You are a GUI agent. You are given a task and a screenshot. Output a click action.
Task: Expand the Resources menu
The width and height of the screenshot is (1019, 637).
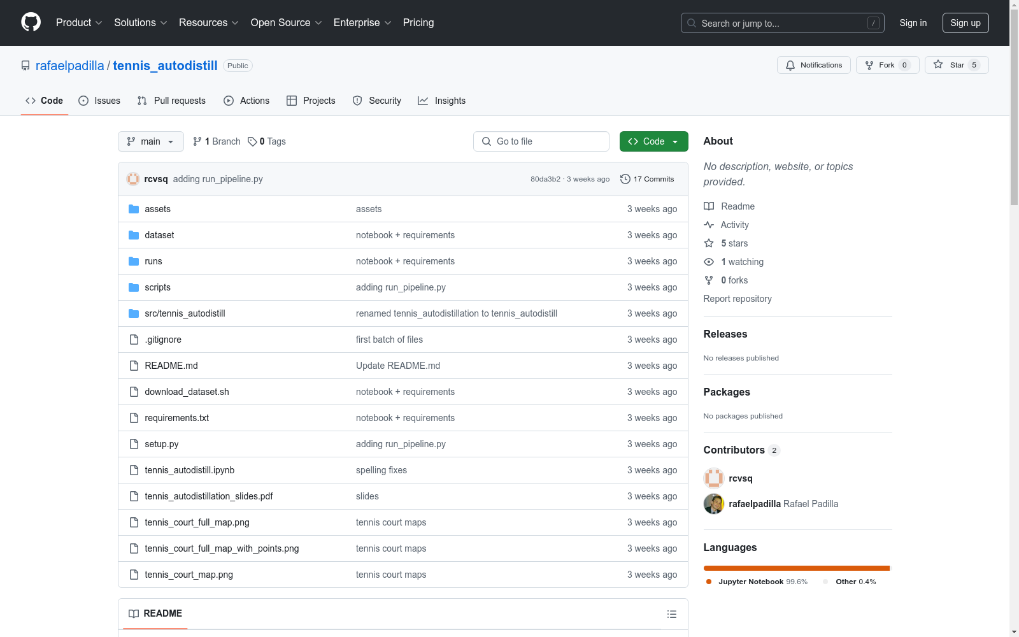(209, 22)
